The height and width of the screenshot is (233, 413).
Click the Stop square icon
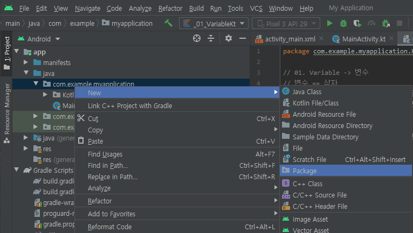[x=400, y=23]
